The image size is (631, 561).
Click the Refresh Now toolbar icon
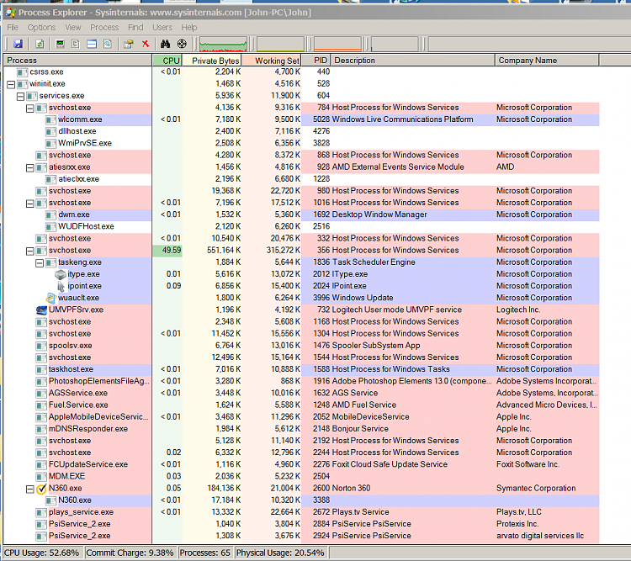click(x=40, y=44)
